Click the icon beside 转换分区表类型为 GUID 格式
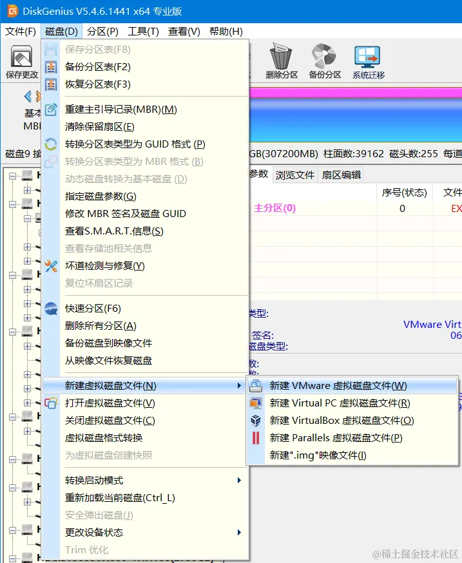The image size is (462, 563). click(51, 144)
